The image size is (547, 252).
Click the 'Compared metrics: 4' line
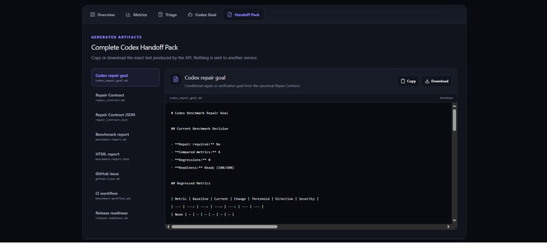[195, 152]
